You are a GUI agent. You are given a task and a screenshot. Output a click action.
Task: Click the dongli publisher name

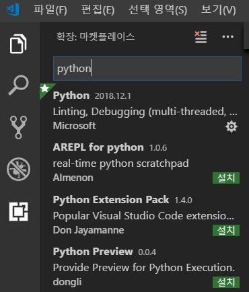coord(67,283)
